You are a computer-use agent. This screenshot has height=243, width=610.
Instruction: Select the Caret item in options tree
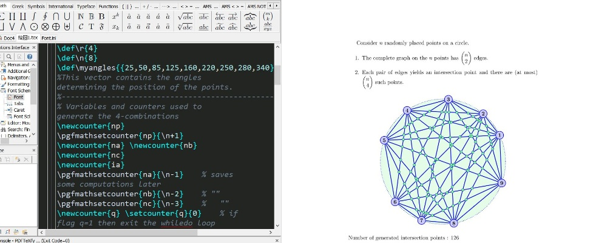pos(18,110)
